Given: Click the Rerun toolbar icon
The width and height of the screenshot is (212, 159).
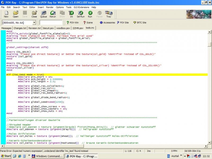Looking at the screenshot, I should [x=53, y=14].
